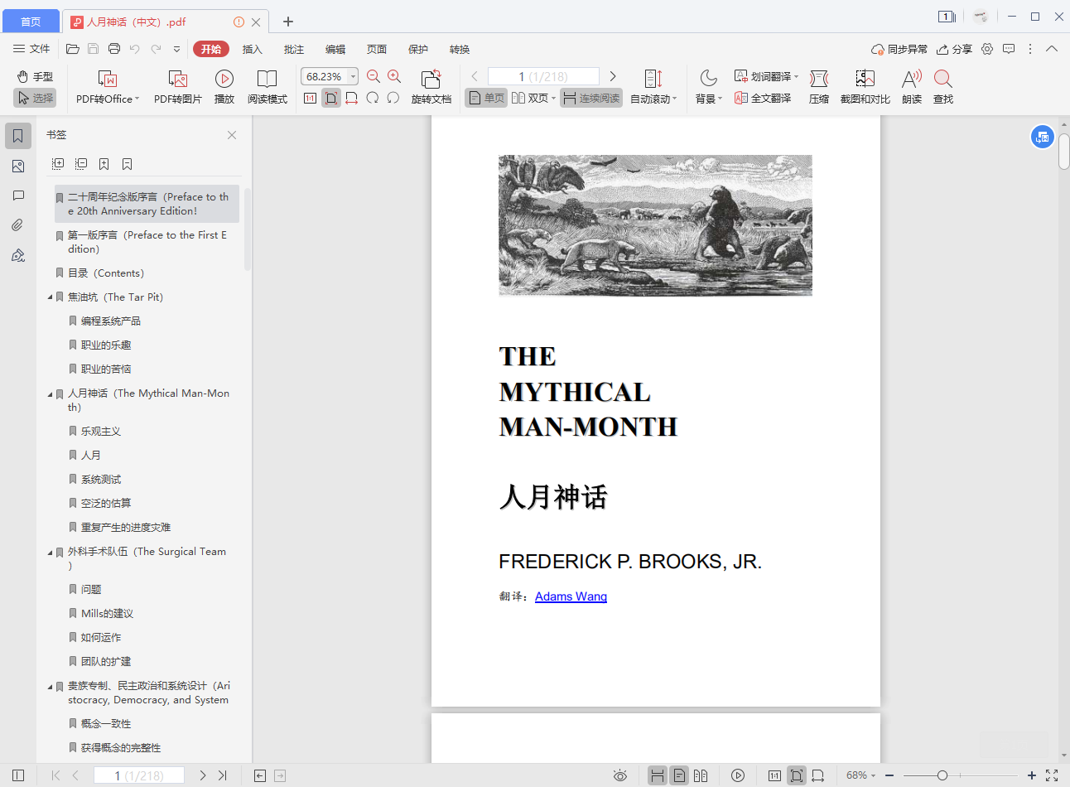Convert PDF to images (PDF转图片)

(178, 87)
